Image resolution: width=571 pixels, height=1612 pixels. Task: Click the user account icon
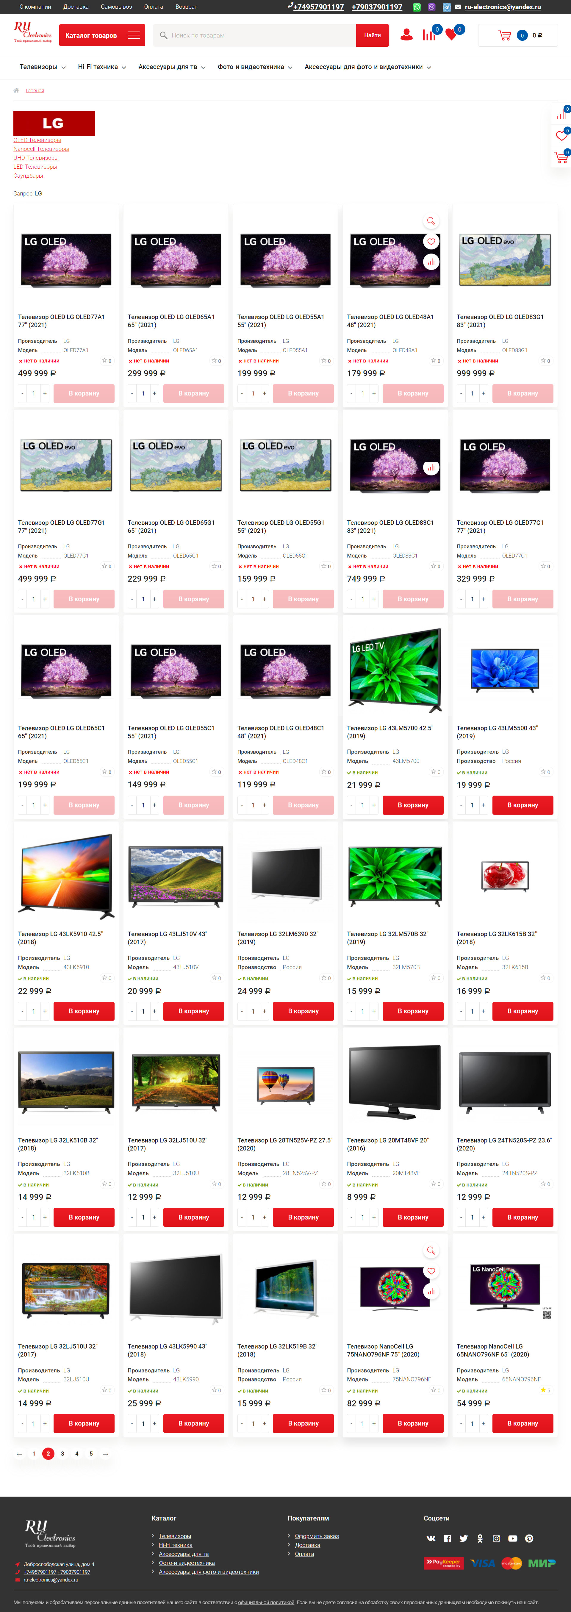pyautogui.click(x=406, y=35)
